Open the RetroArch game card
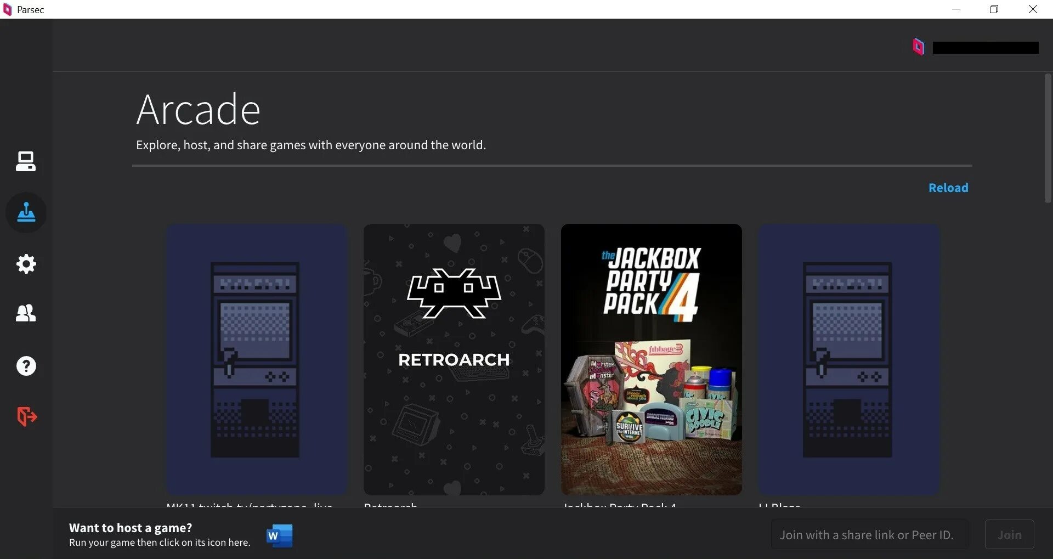Viewport: 1053px width, 559px height. coord(454,359)
